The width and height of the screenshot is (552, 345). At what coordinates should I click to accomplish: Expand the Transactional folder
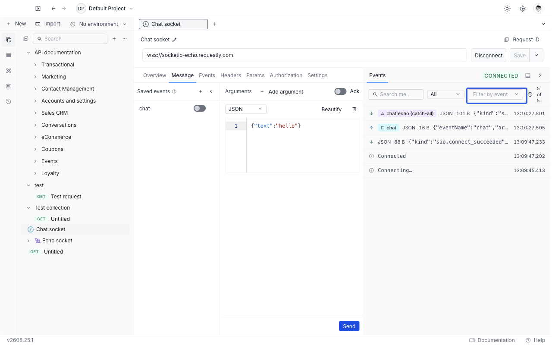point(35,65)
